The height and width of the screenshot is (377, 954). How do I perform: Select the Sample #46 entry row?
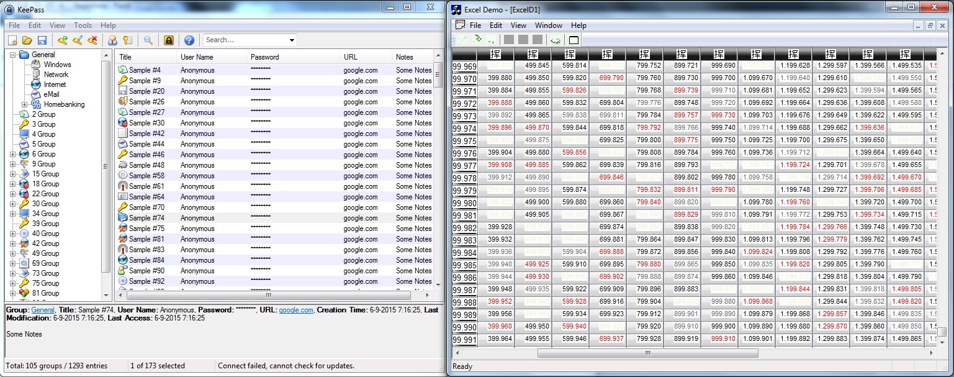coord(274,155)
